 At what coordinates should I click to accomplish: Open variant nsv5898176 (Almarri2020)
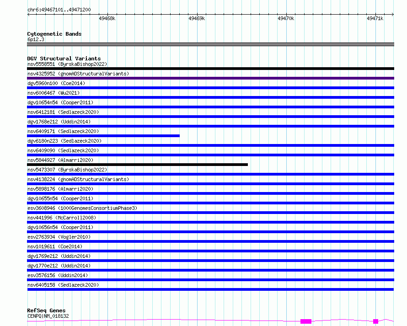pyautogui.click(x=60, y=189)
